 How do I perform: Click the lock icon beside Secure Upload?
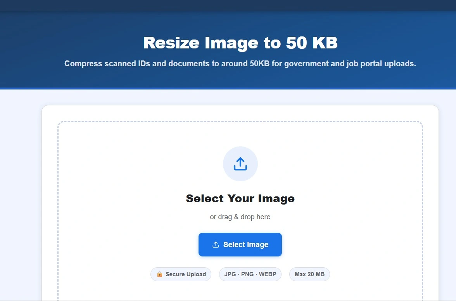tap(159, 274)
